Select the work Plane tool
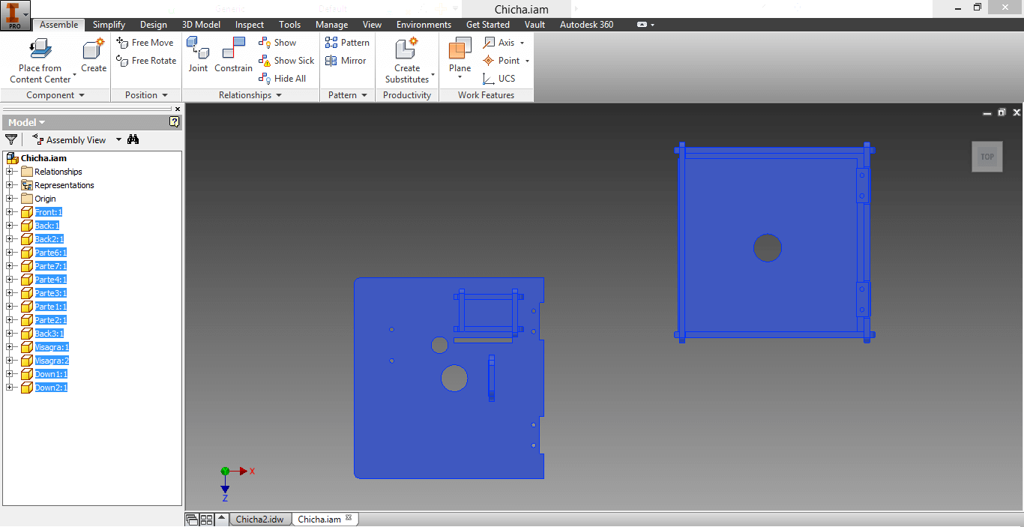The width and height of the screenshot is (1024, 527). [460, 56]
